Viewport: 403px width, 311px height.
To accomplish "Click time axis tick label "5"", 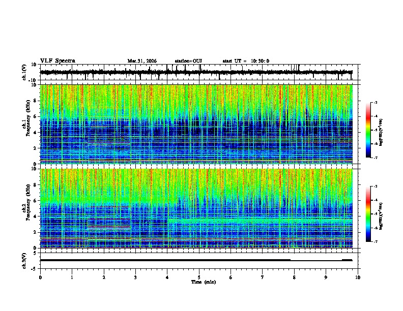I will pos(199,277).
